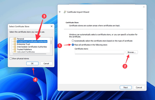Close the Select Certificate Store dialog
The image size is (155, 100).
pyautogui.click(x=52, y=26)
